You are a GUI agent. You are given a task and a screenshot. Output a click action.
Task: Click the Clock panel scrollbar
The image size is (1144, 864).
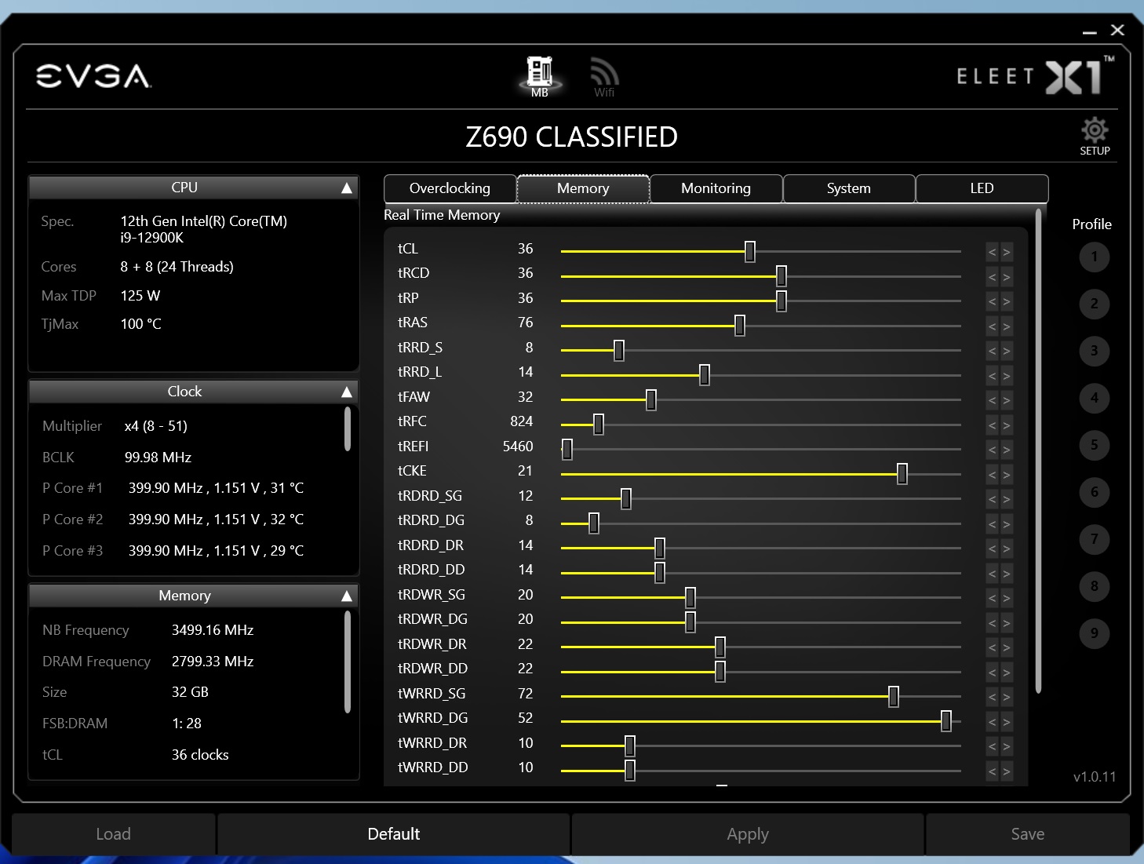point(348,429)
